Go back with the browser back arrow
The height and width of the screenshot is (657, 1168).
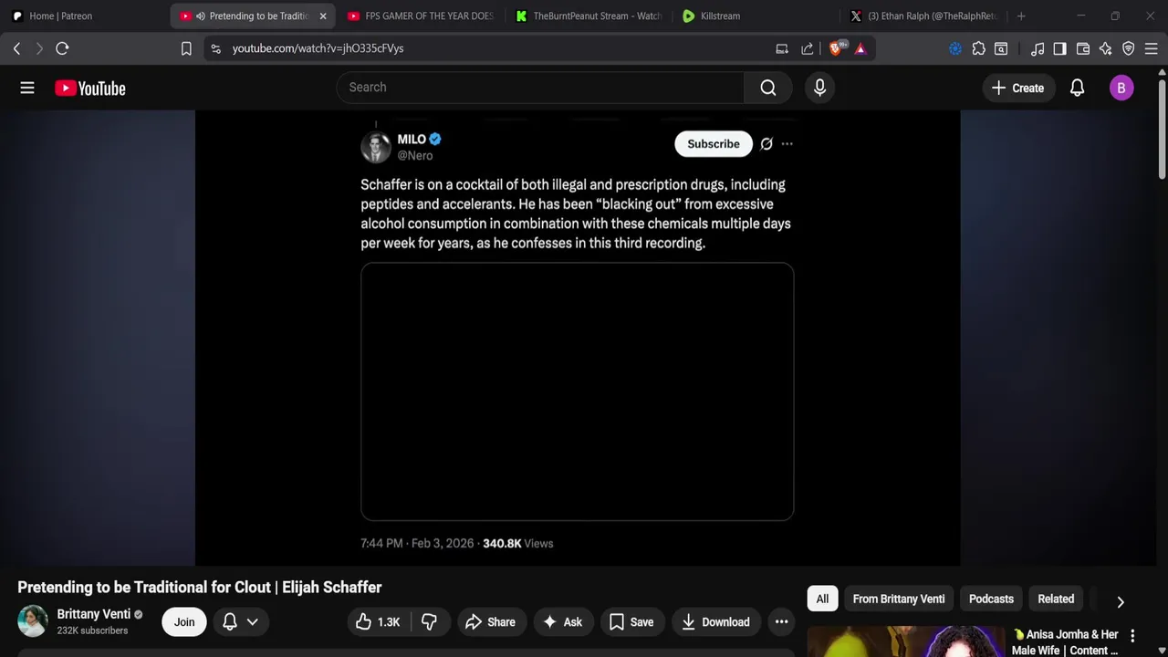point(16,48)
